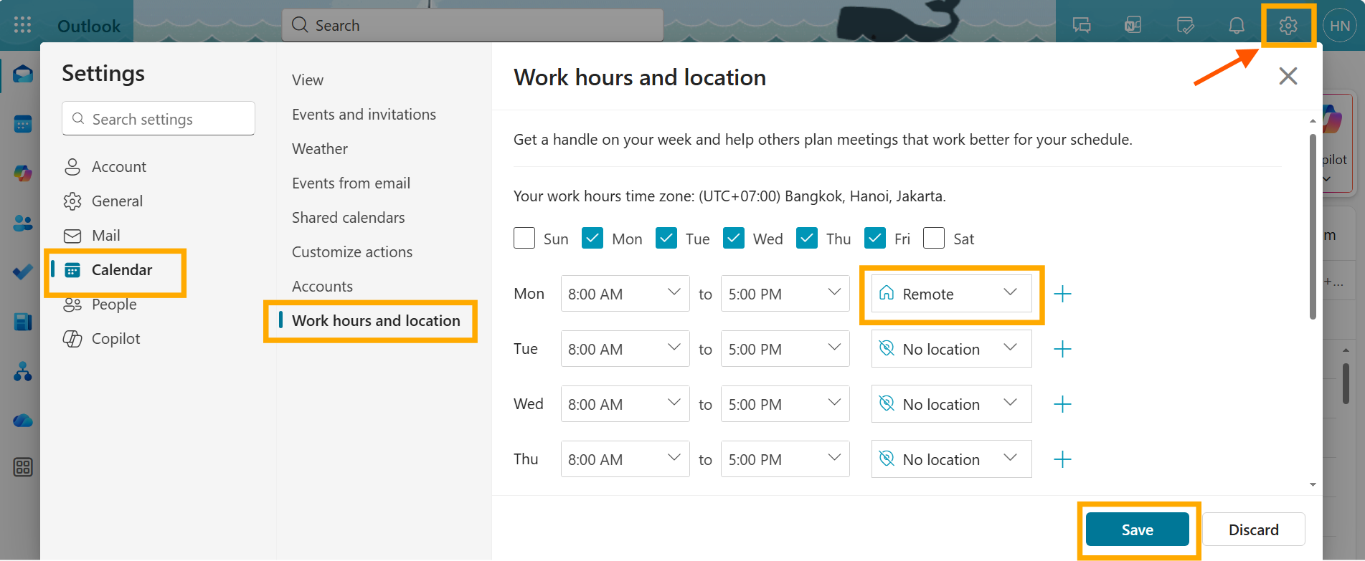Uncheck the Mon work day checkbox
This screenshot has height=561, width=1365.
point(592,238)
